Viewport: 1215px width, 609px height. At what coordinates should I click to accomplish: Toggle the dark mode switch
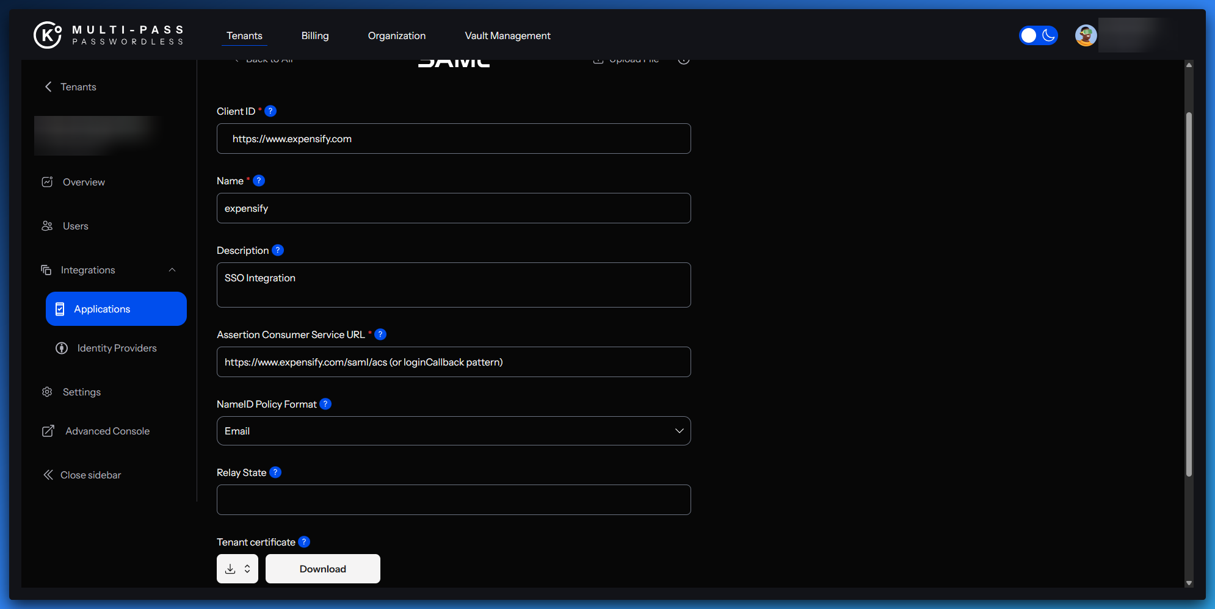pos(1038,35)
